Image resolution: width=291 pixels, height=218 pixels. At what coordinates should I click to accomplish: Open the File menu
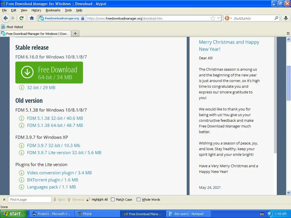tap(4, 10)
